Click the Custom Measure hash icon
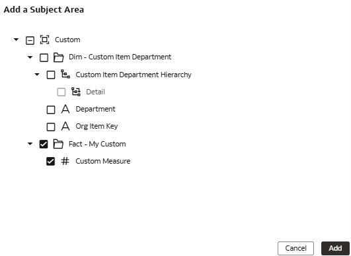Screen dimensions: 351x256 [x=65, y=161]
